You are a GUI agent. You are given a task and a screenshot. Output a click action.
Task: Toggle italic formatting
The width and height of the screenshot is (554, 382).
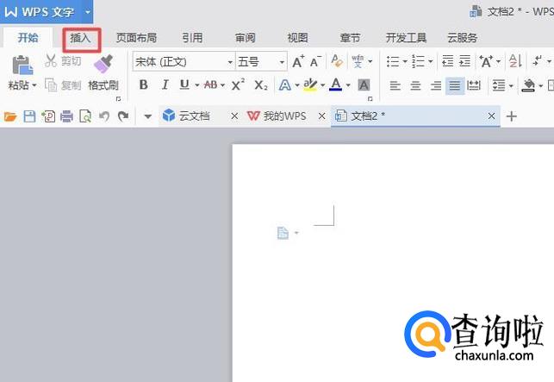coord(165,85)
